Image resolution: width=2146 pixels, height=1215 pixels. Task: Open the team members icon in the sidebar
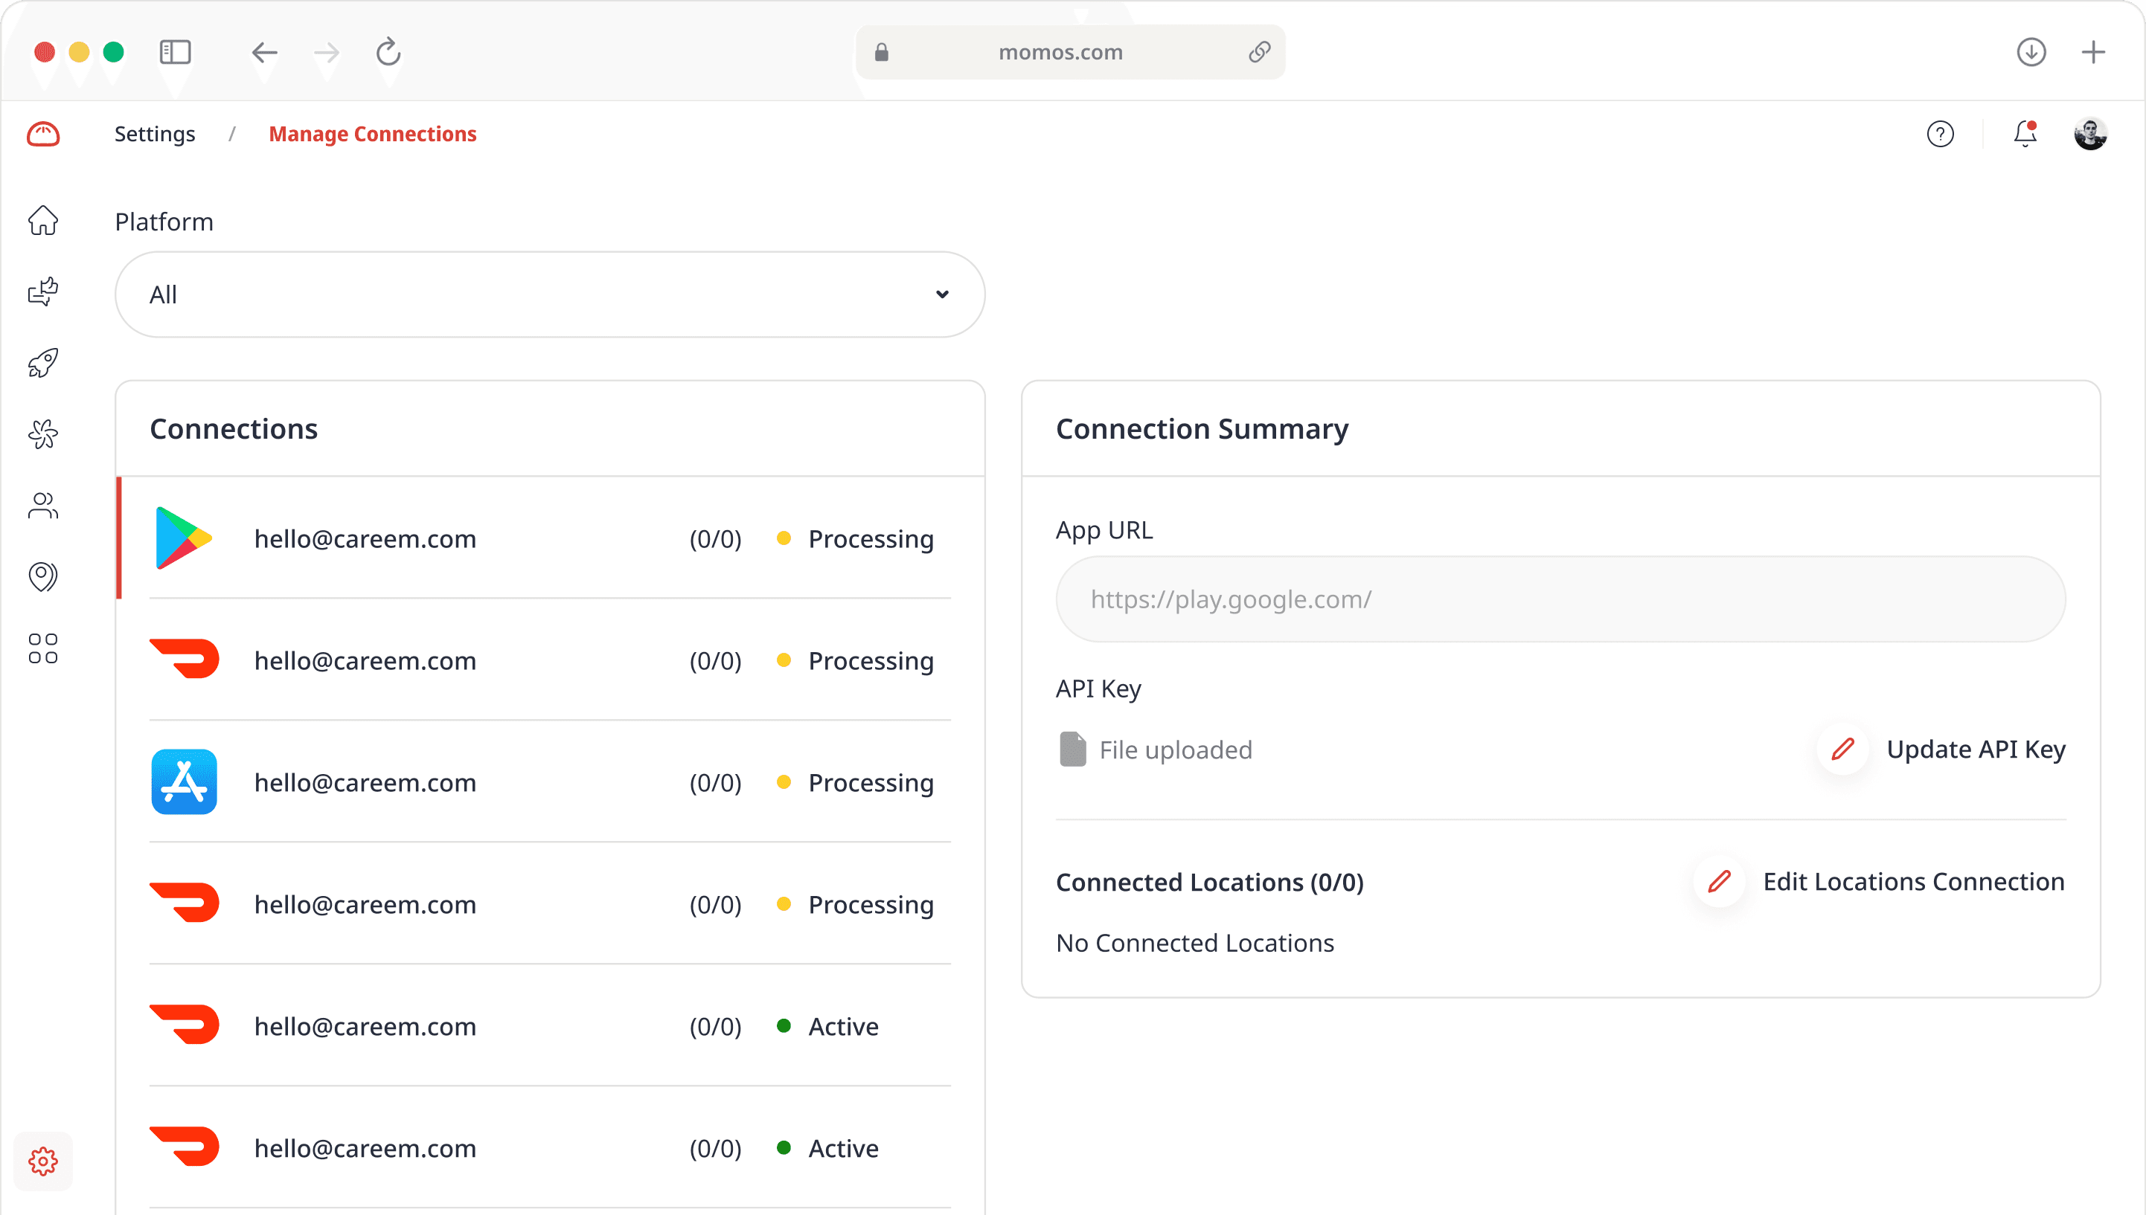(42, 505)
